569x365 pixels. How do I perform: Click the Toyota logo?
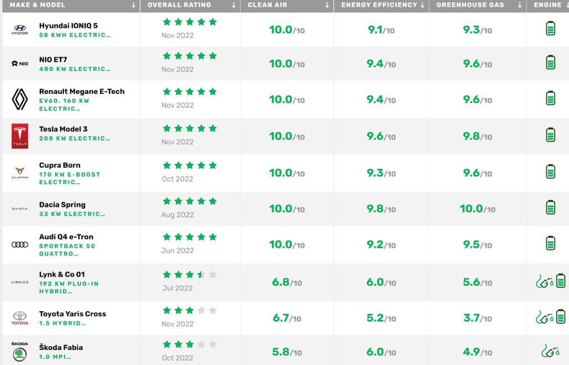click(19, 318)
